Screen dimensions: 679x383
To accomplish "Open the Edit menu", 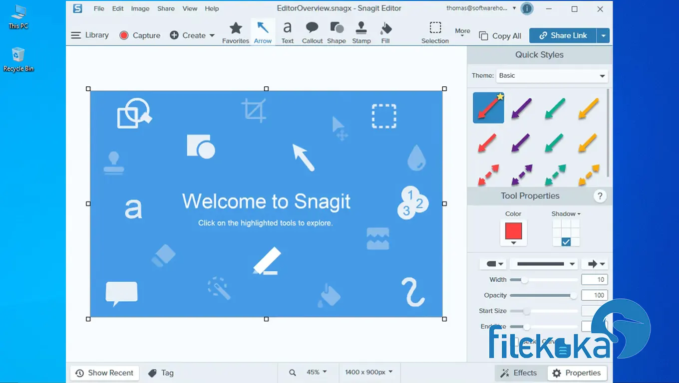I will [x=118, y=8].
